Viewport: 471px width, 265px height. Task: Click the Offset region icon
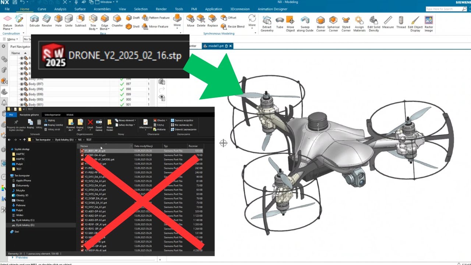pos(224,18)
